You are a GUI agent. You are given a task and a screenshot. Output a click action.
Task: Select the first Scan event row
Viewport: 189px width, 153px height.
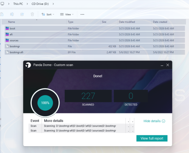81,126
